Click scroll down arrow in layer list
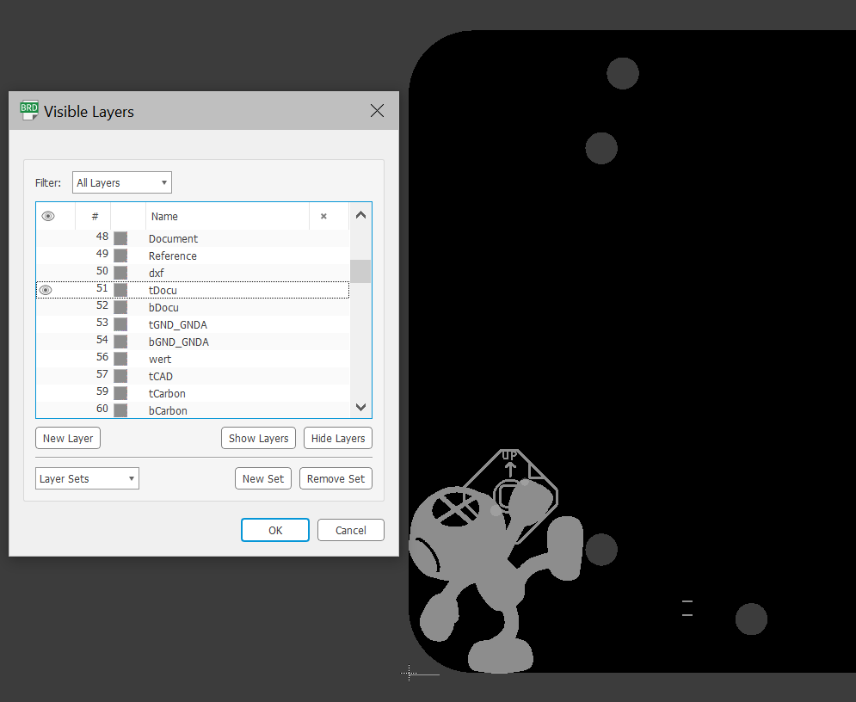 (360, 407)
